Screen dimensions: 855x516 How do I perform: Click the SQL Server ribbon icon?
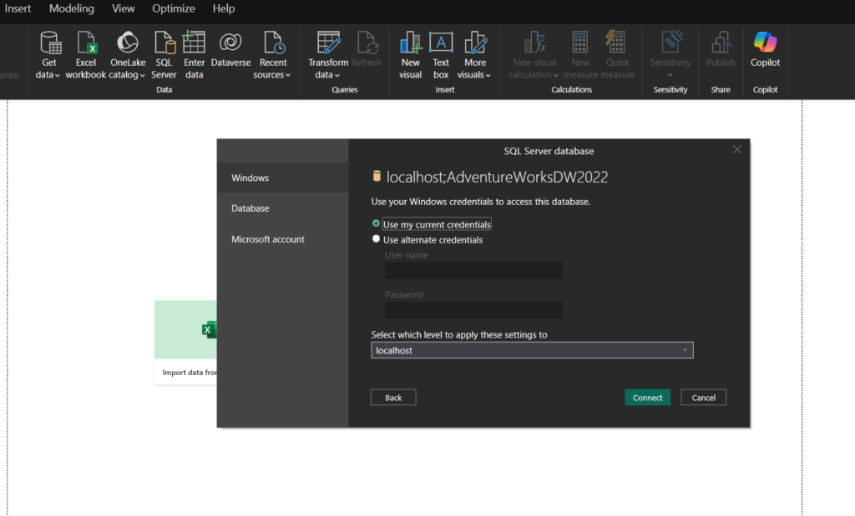(164, 43)
